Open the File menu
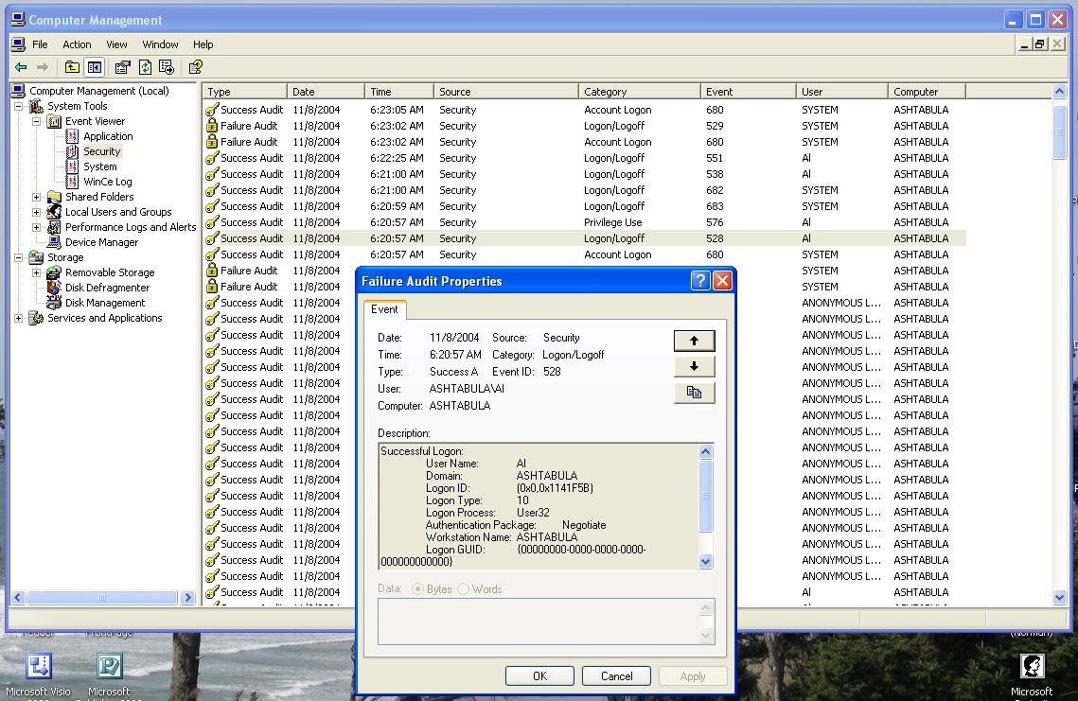1078x701 pixels. pyautogui.click(x=40, y=44)
